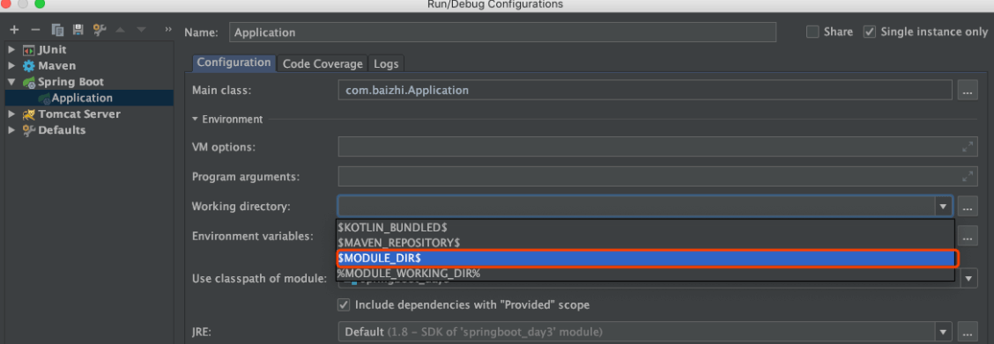Open the Working directory dropdown arrow

(x=943, y=206)
